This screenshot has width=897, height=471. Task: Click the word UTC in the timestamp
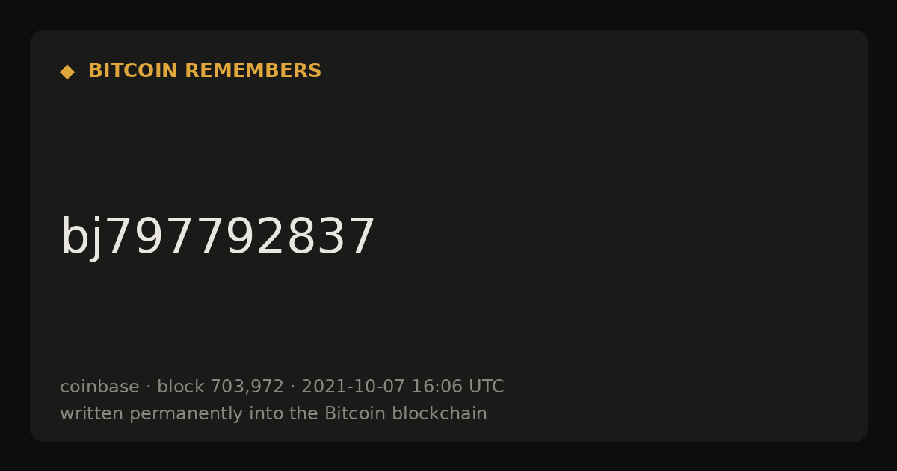coord(487,387)
